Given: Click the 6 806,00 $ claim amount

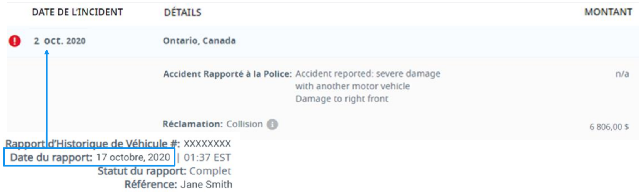Looking at the screenshot, I should point(609,127).
